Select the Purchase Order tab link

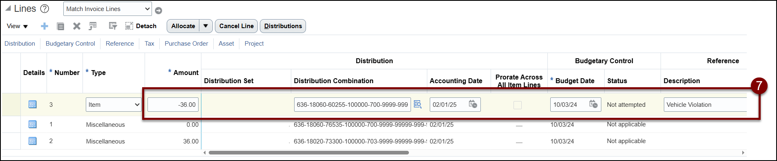(186, 44)
